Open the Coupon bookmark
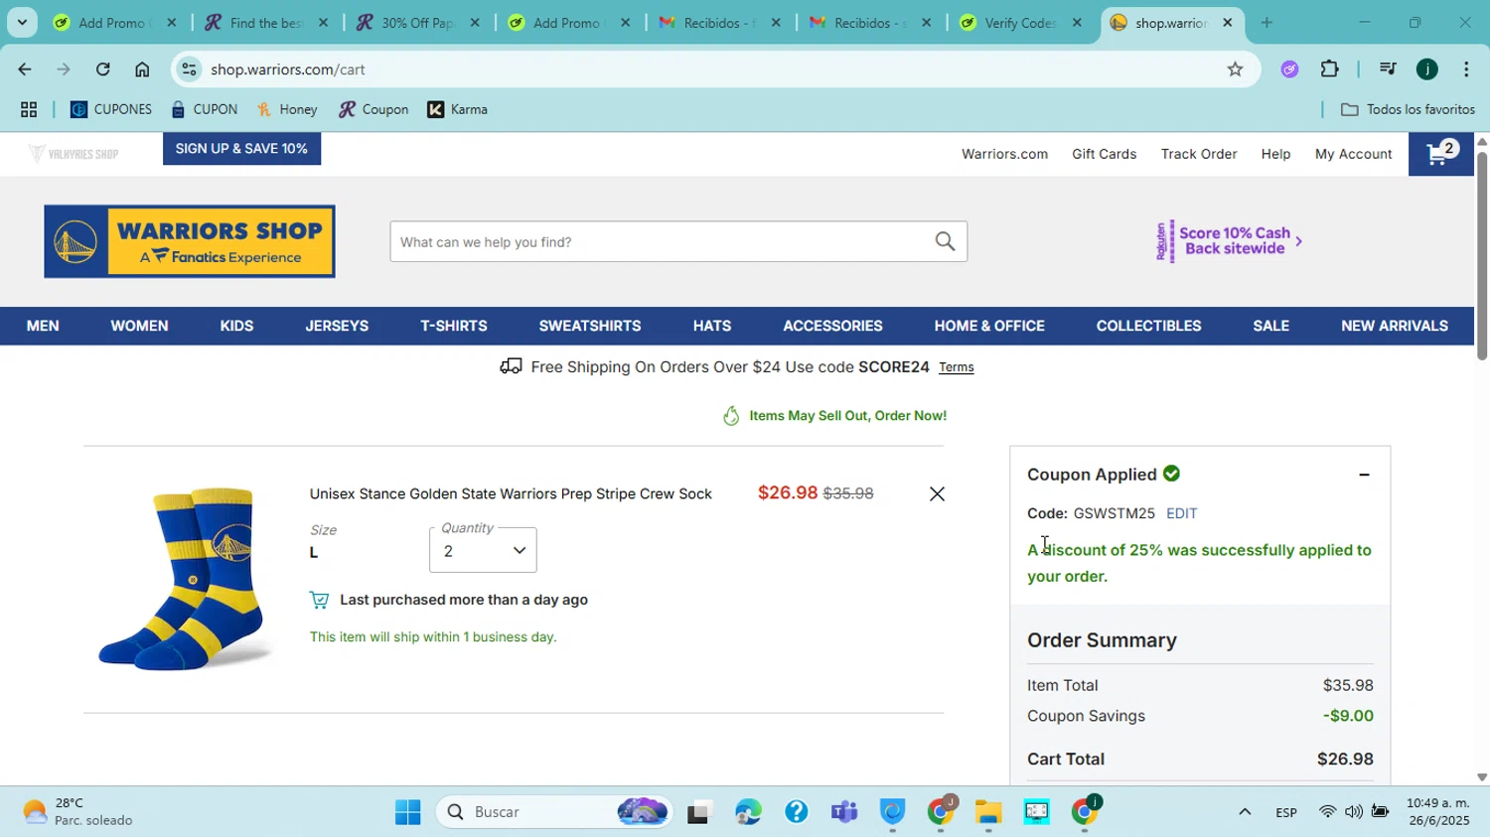The image size is (1490, 837). click(373, 109)
